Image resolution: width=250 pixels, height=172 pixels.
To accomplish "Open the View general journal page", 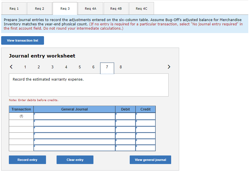I will click(150, 159).
